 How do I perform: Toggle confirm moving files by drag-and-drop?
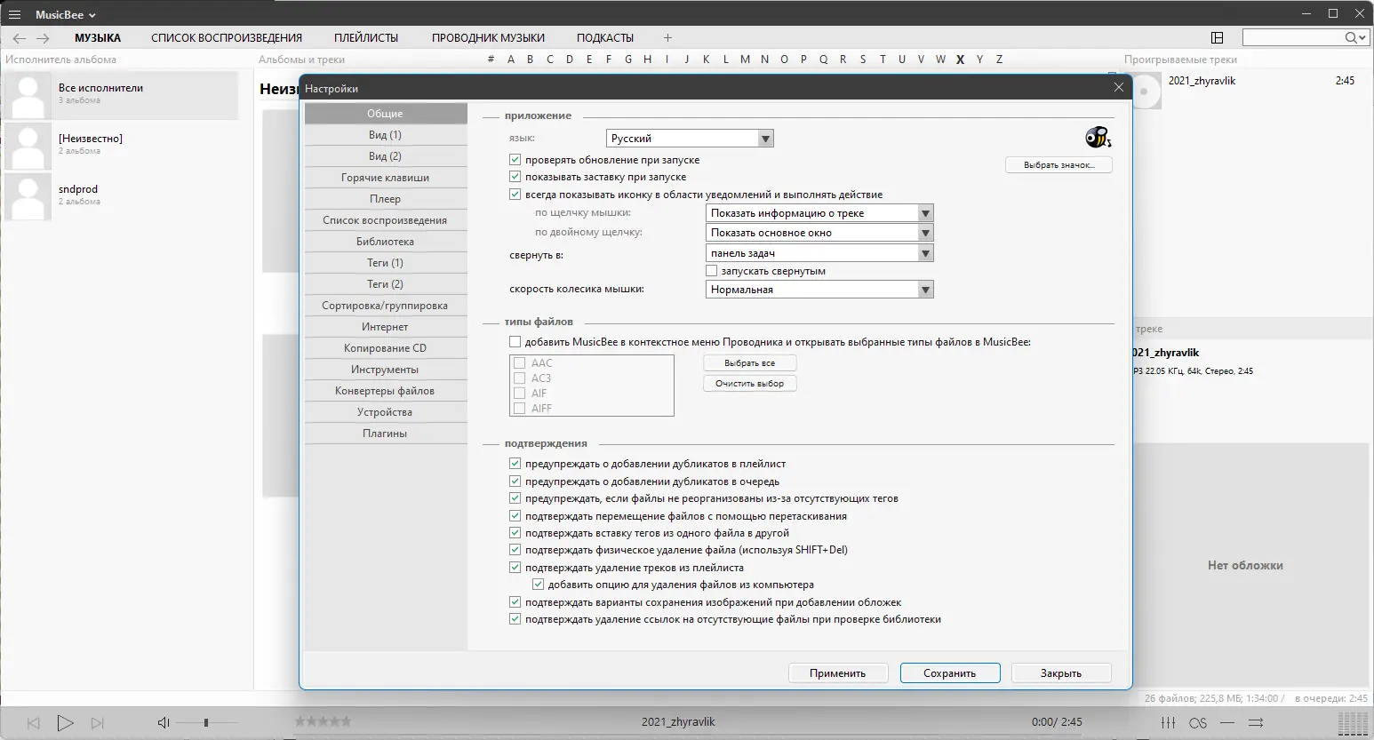(515, 516)
